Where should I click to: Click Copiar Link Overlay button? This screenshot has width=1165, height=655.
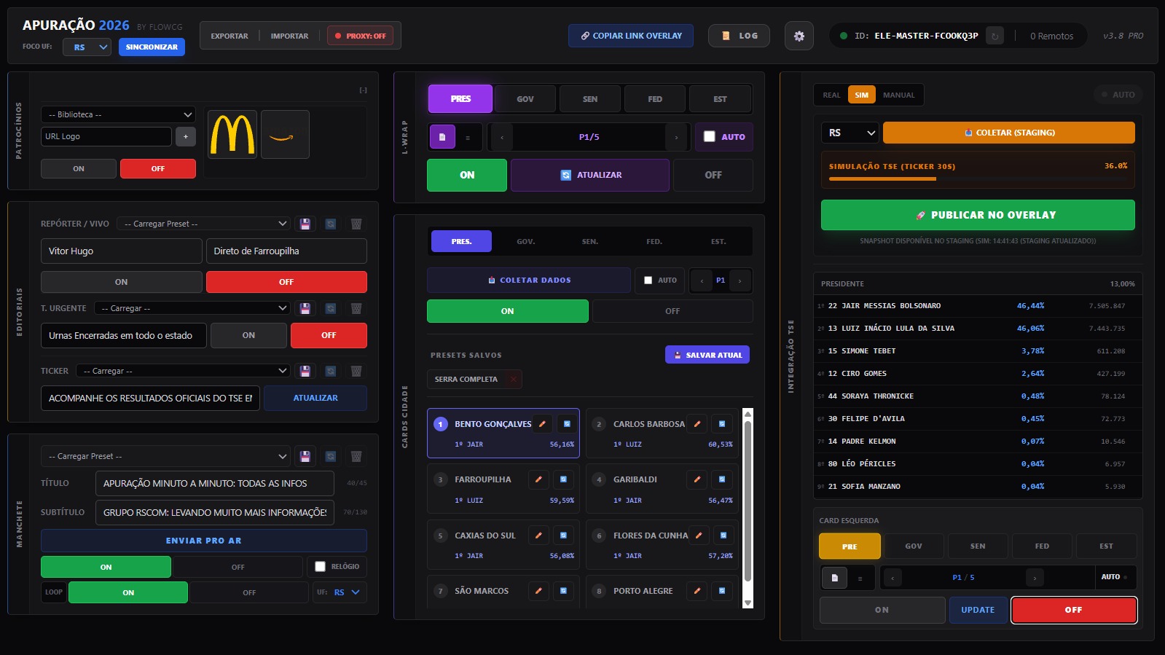click(x=631, y=36)
